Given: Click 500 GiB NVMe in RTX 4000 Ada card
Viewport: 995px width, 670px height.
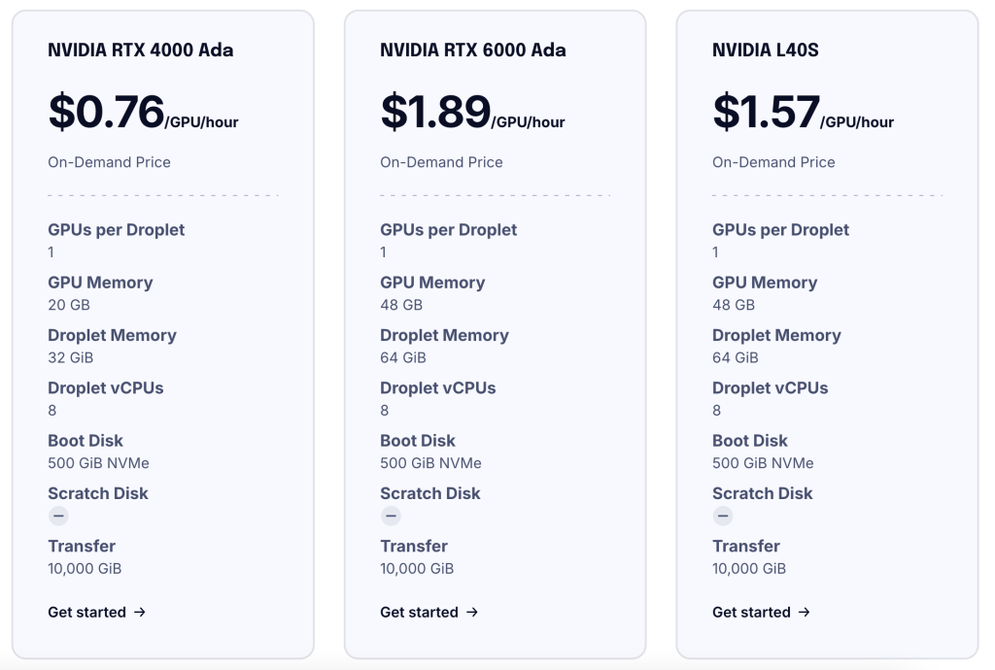Looking at the screenshot, I should pyautogui.click(x=98, y=463).
